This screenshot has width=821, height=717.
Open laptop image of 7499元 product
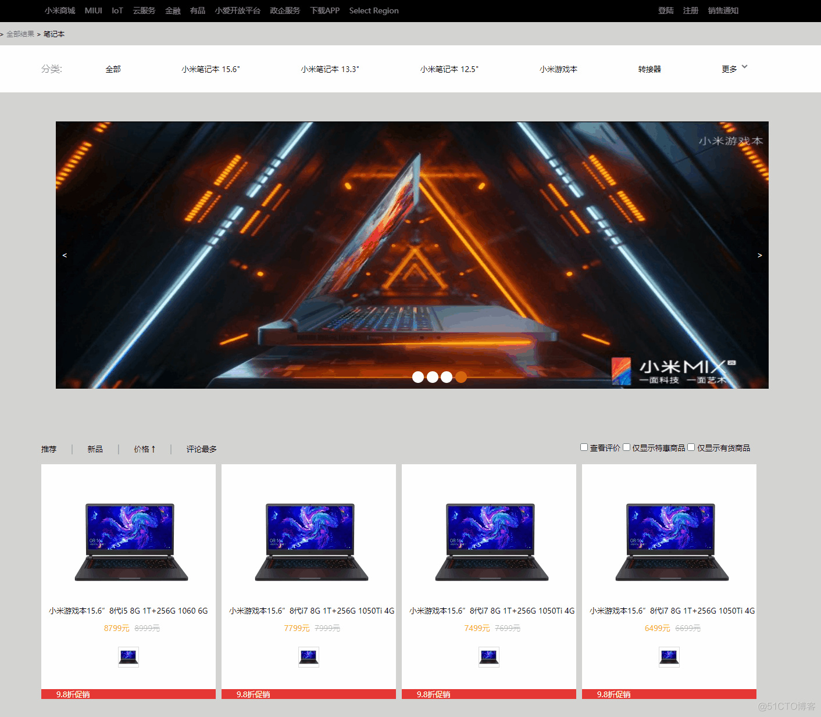492,542
